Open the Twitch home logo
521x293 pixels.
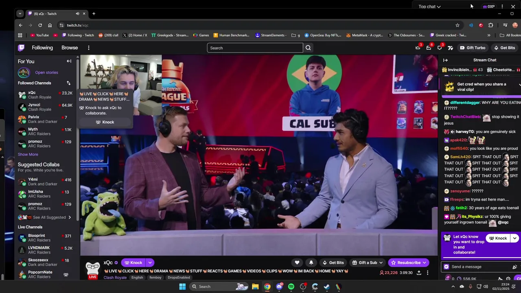(x=21, y=48)
